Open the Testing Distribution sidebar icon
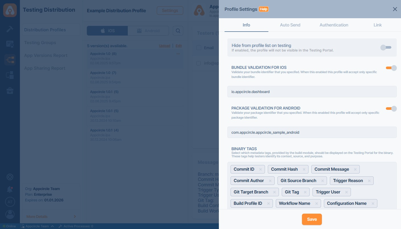This screenshot has width=401, height=229. point(10,60)
